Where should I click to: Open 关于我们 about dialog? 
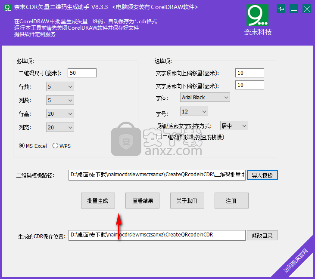(x=187, y=201)
